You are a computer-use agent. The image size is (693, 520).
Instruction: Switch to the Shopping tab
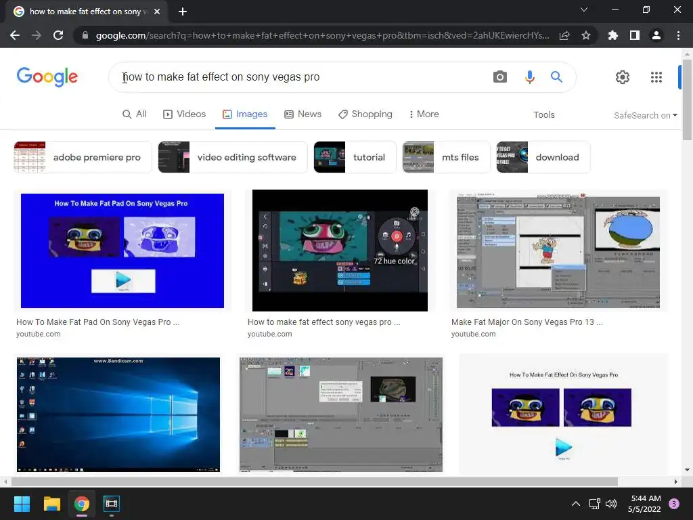pyautogui.click(x=365, y=114)
